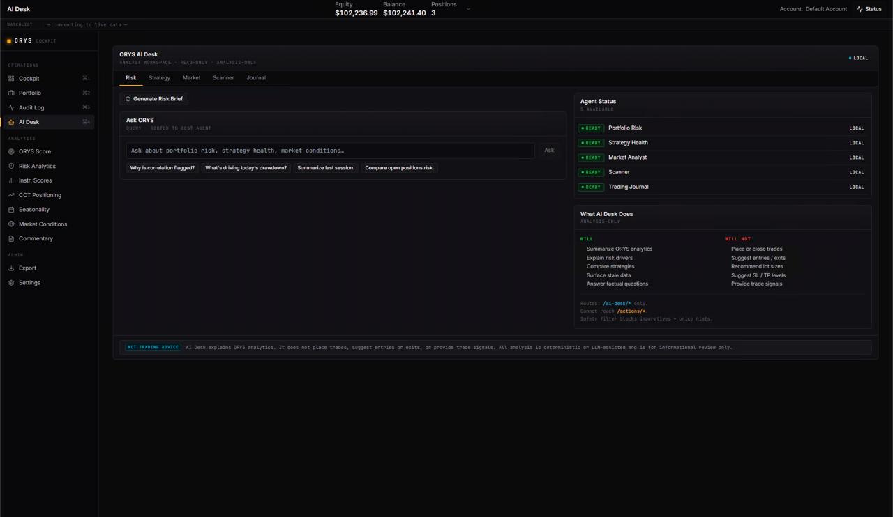
Task: Click LOCAL indicator in AI Desk header
Action: click(858, 58)
